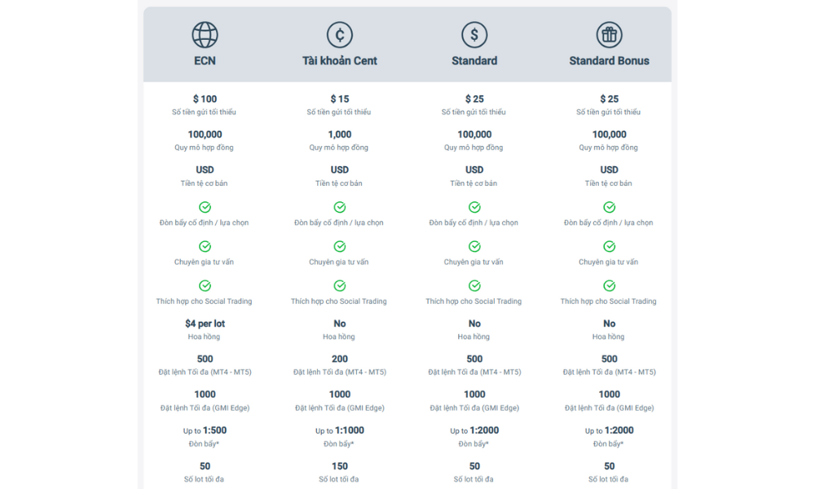
Task: Click the 150 max lots value
Action: click(340, 466)
